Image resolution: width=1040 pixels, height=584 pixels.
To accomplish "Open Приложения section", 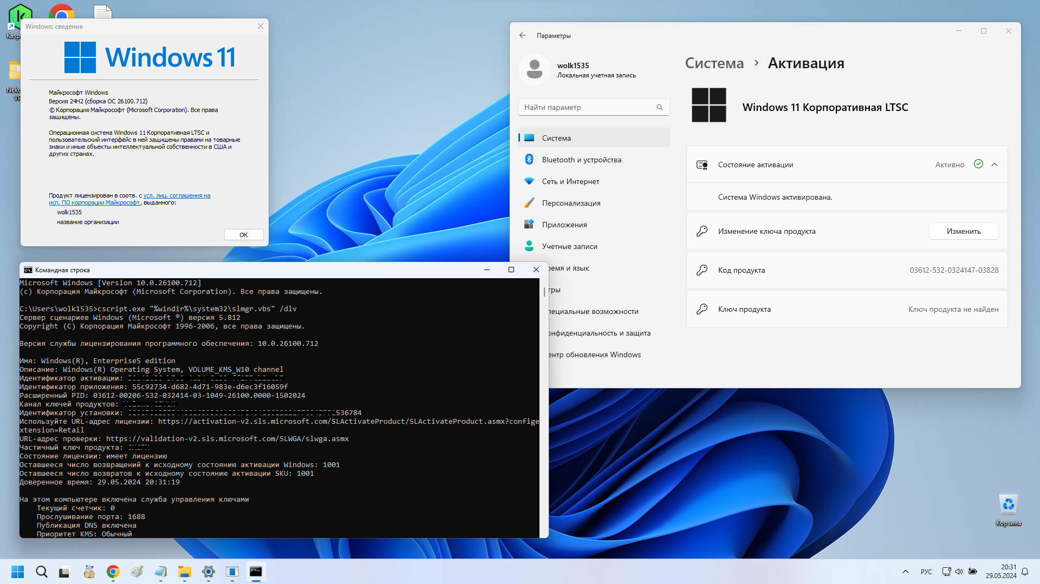I will point(594,225).
